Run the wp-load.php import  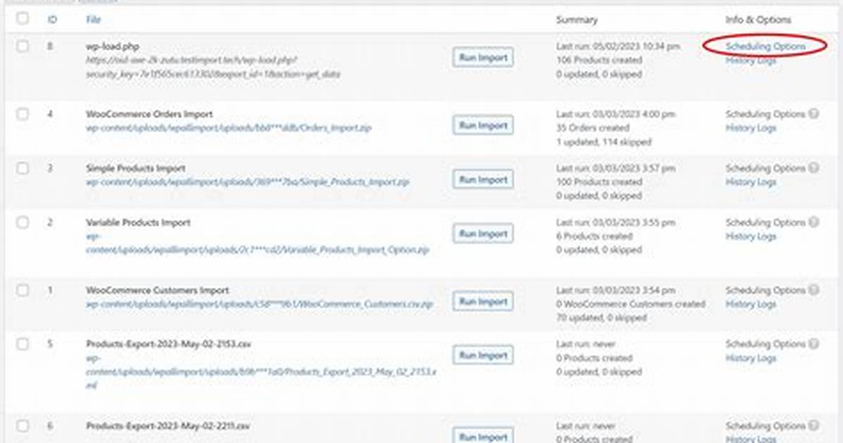483,58
